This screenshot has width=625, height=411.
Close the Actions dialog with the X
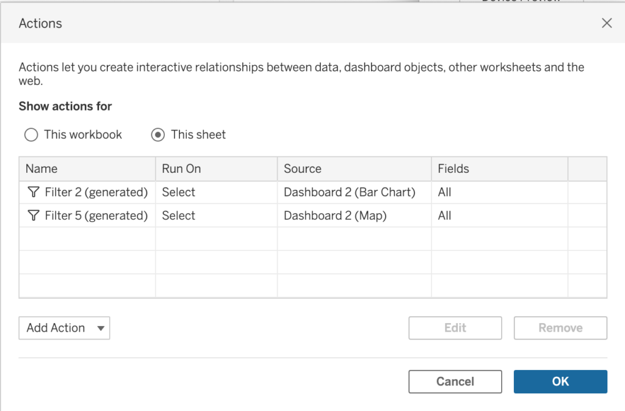606,23
